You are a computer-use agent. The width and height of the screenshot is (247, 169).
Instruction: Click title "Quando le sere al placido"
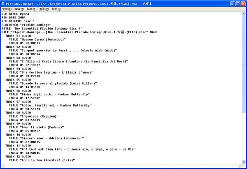coord(53,83)
